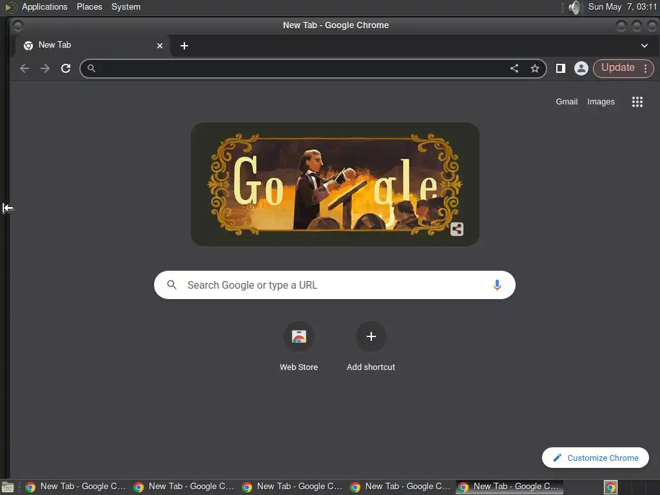The width and height of the screenshot is (660, 495).
Task: Click the search magnifier in the Google search box
Action: (171, 285)
